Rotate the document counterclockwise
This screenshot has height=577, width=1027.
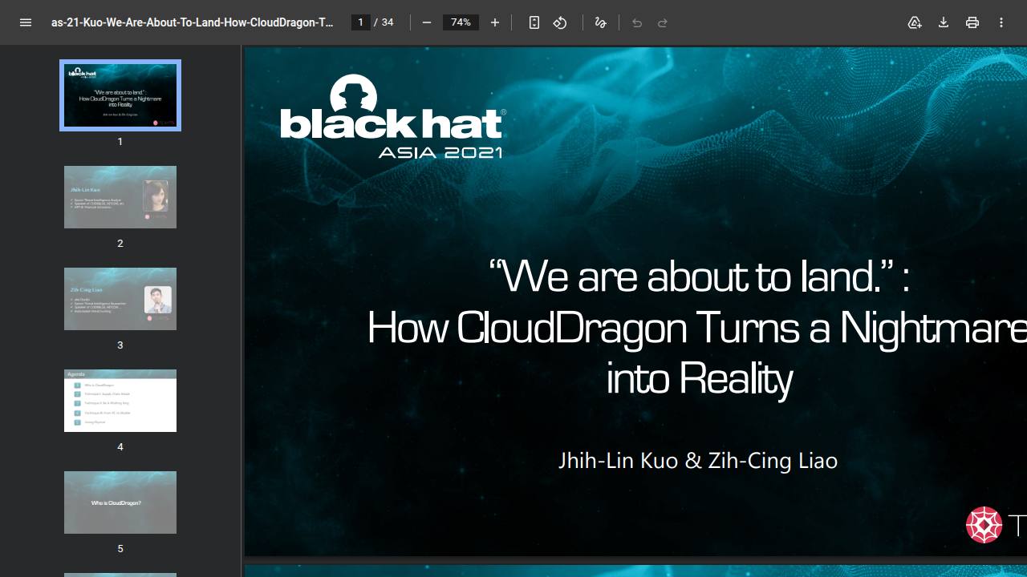pyautogui.click(x=560, y=22)
